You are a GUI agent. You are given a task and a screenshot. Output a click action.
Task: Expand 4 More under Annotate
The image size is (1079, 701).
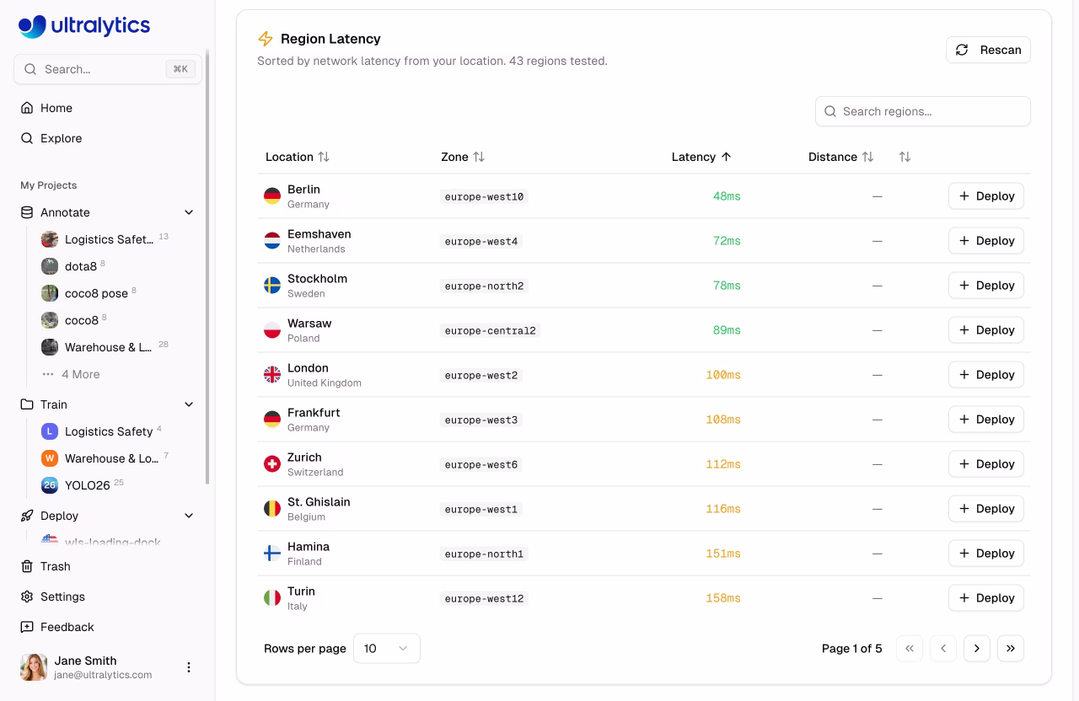(x=81, y=374)
